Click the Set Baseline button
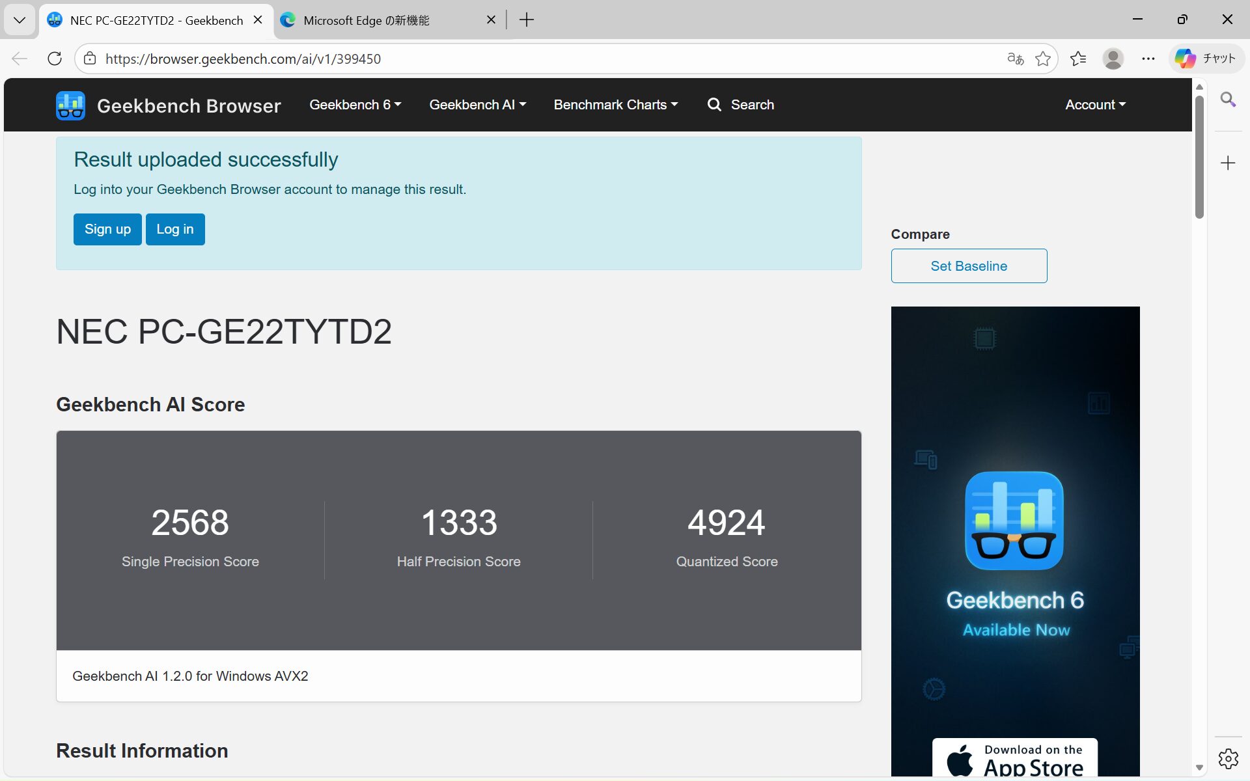The width and height of the screenshot is (1250, 781). (x=968, y=266)
